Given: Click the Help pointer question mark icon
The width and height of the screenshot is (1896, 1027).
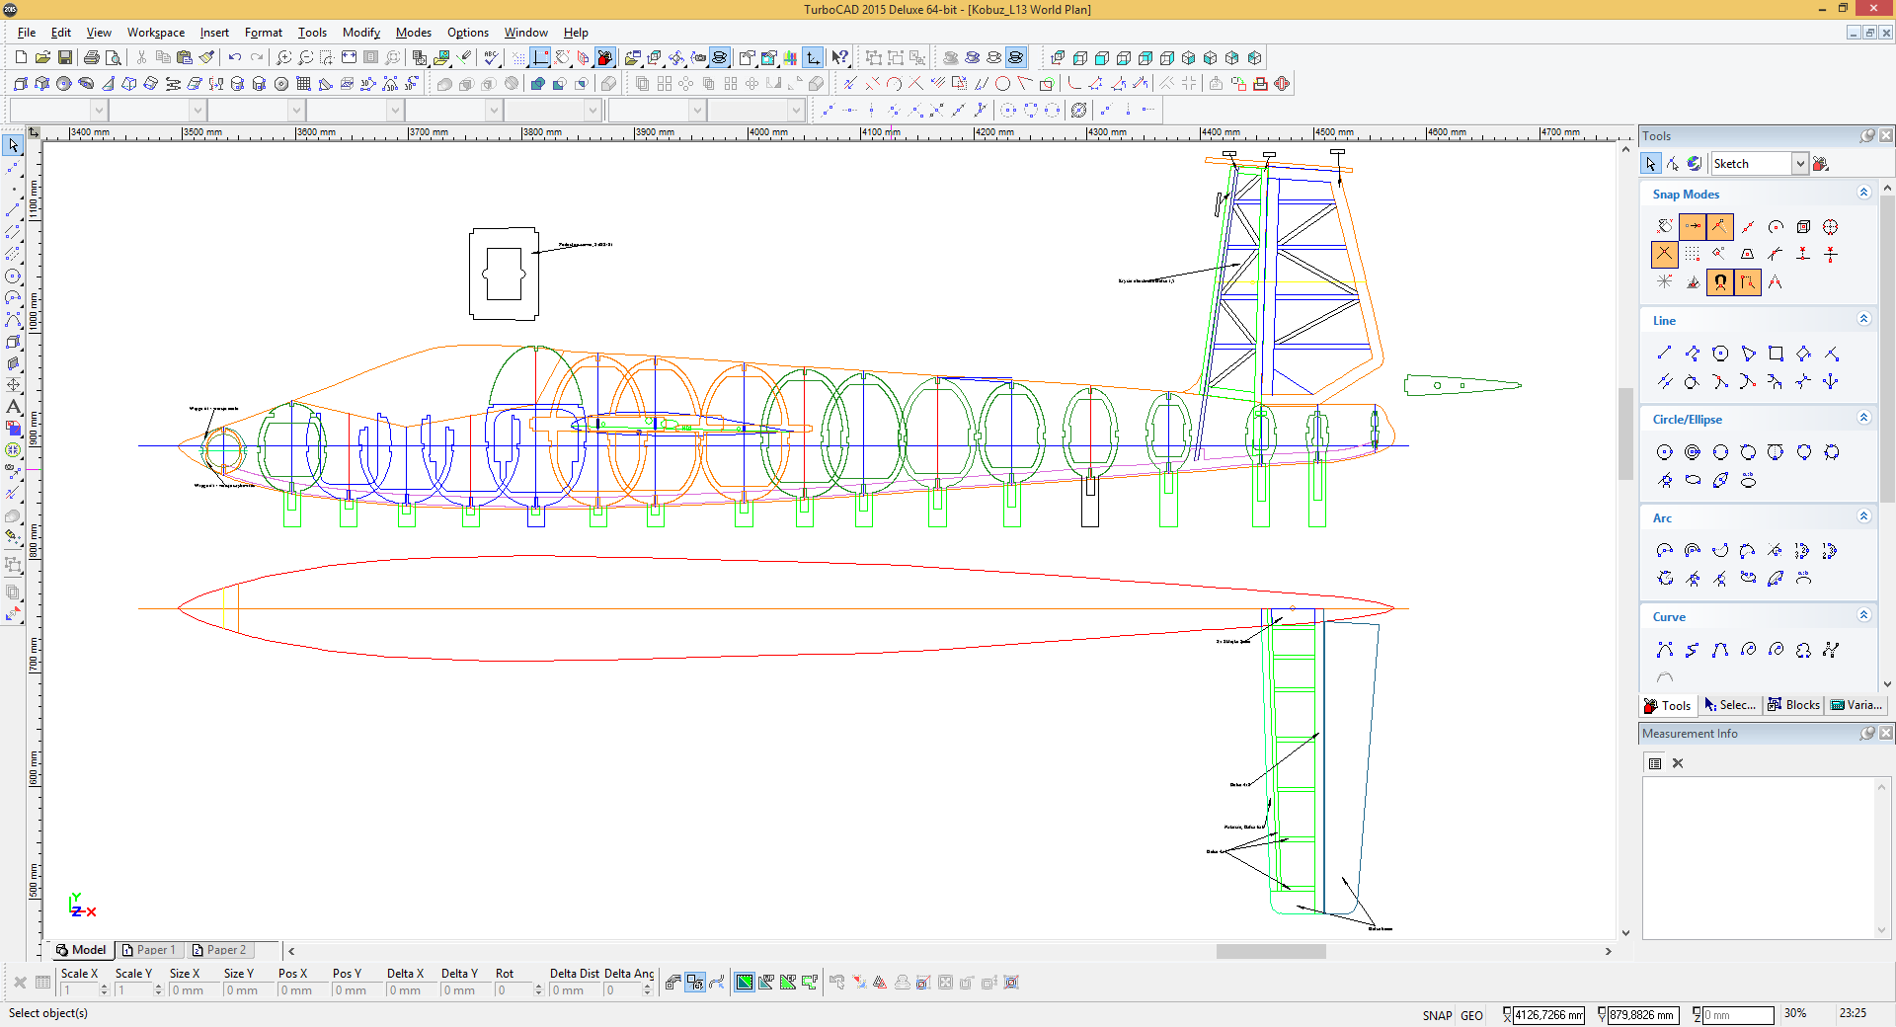Looking at the screenshot, I should pos(839,58).
